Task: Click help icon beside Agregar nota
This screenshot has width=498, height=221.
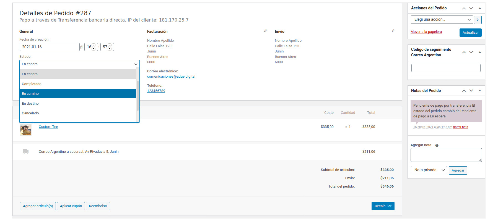Action: [x=437, y=145]
